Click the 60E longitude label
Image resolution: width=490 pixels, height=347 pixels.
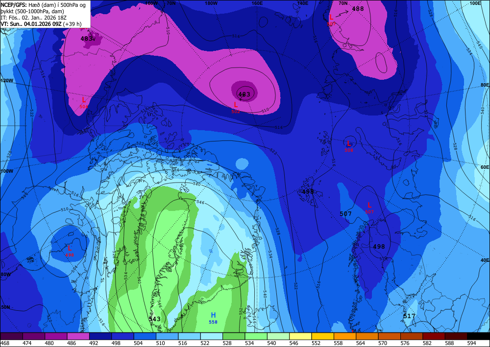[485, 167]
